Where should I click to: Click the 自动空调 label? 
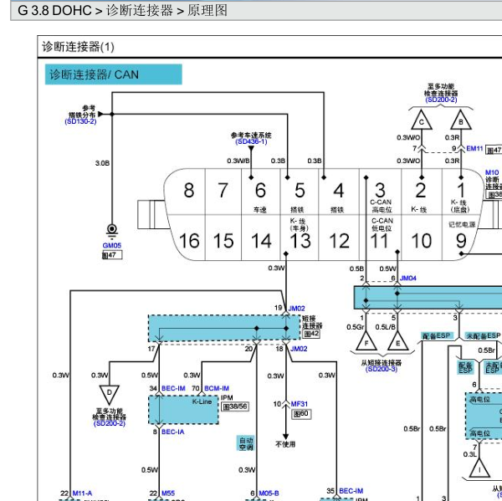point(246,443)
